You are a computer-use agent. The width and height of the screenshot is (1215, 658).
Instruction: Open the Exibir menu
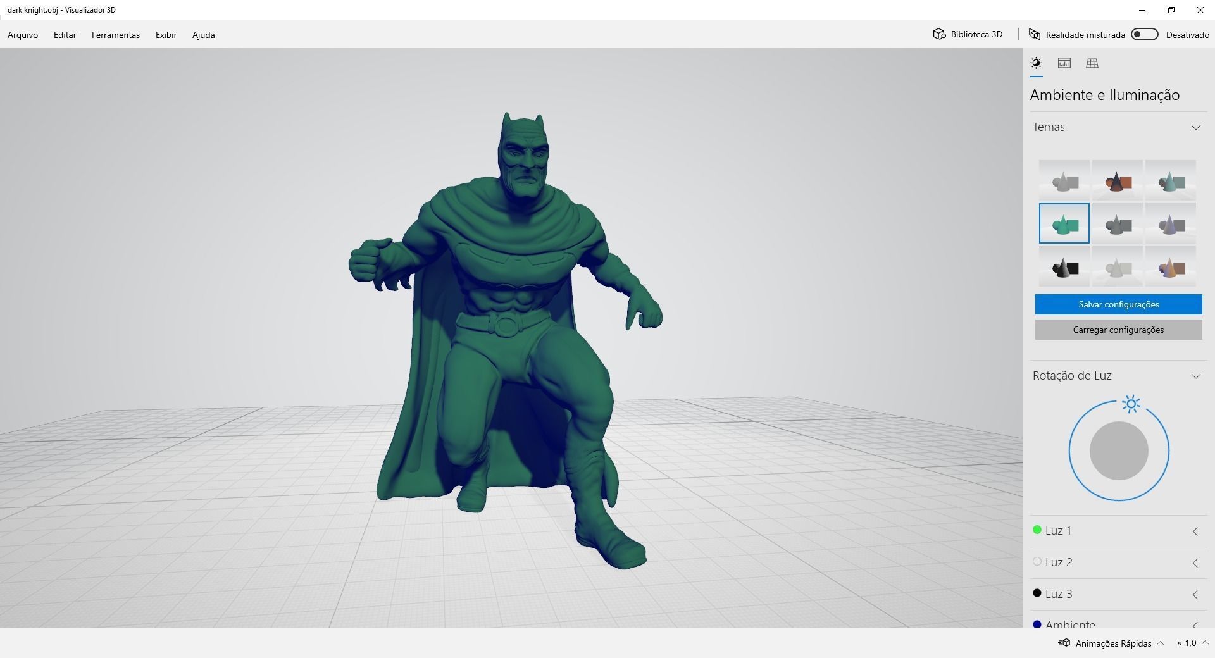tap(166, 35)
